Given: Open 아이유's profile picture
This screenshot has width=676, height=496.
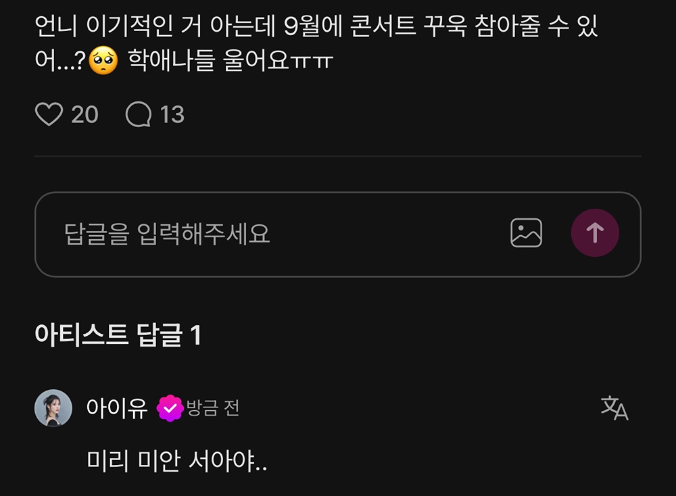Looking at the screenshot, I should [53, 407].
